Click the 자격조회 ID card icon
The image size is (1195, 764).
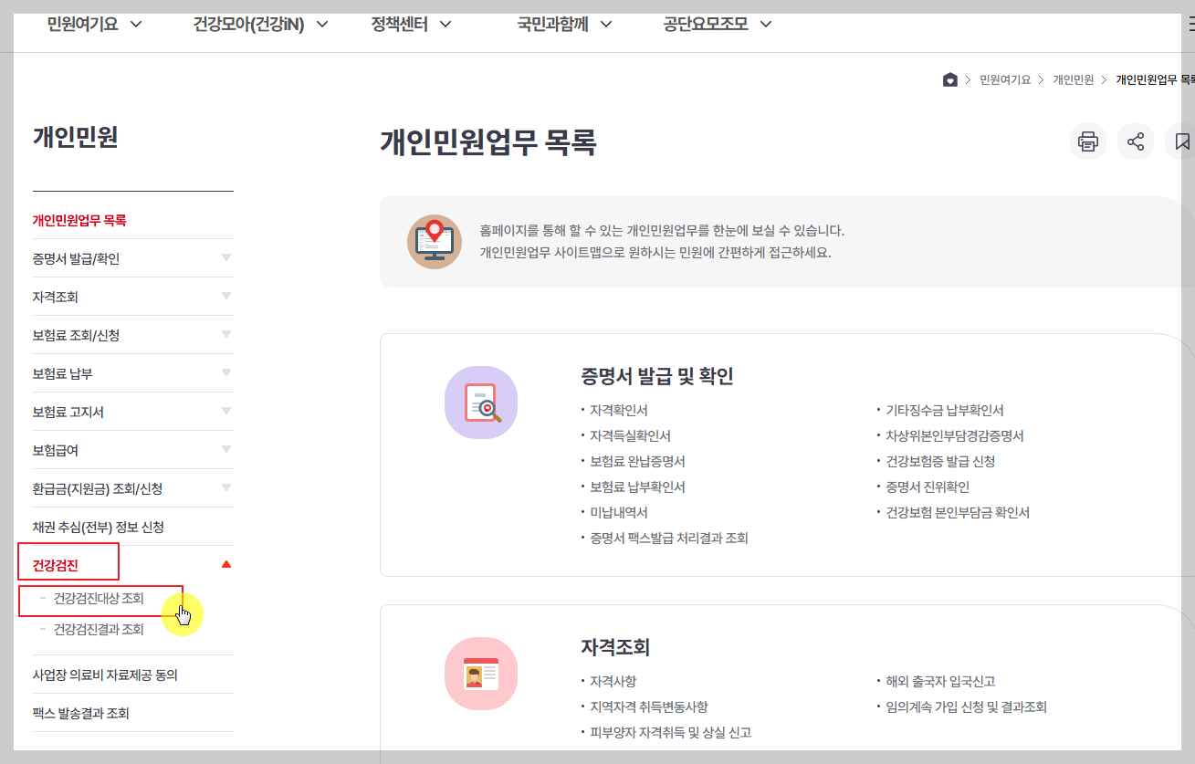coord(481,674)
